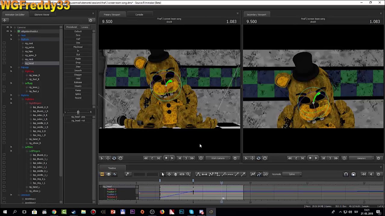Open the Console tab
This screenshot has width=385, height=216.
point(139,14)
